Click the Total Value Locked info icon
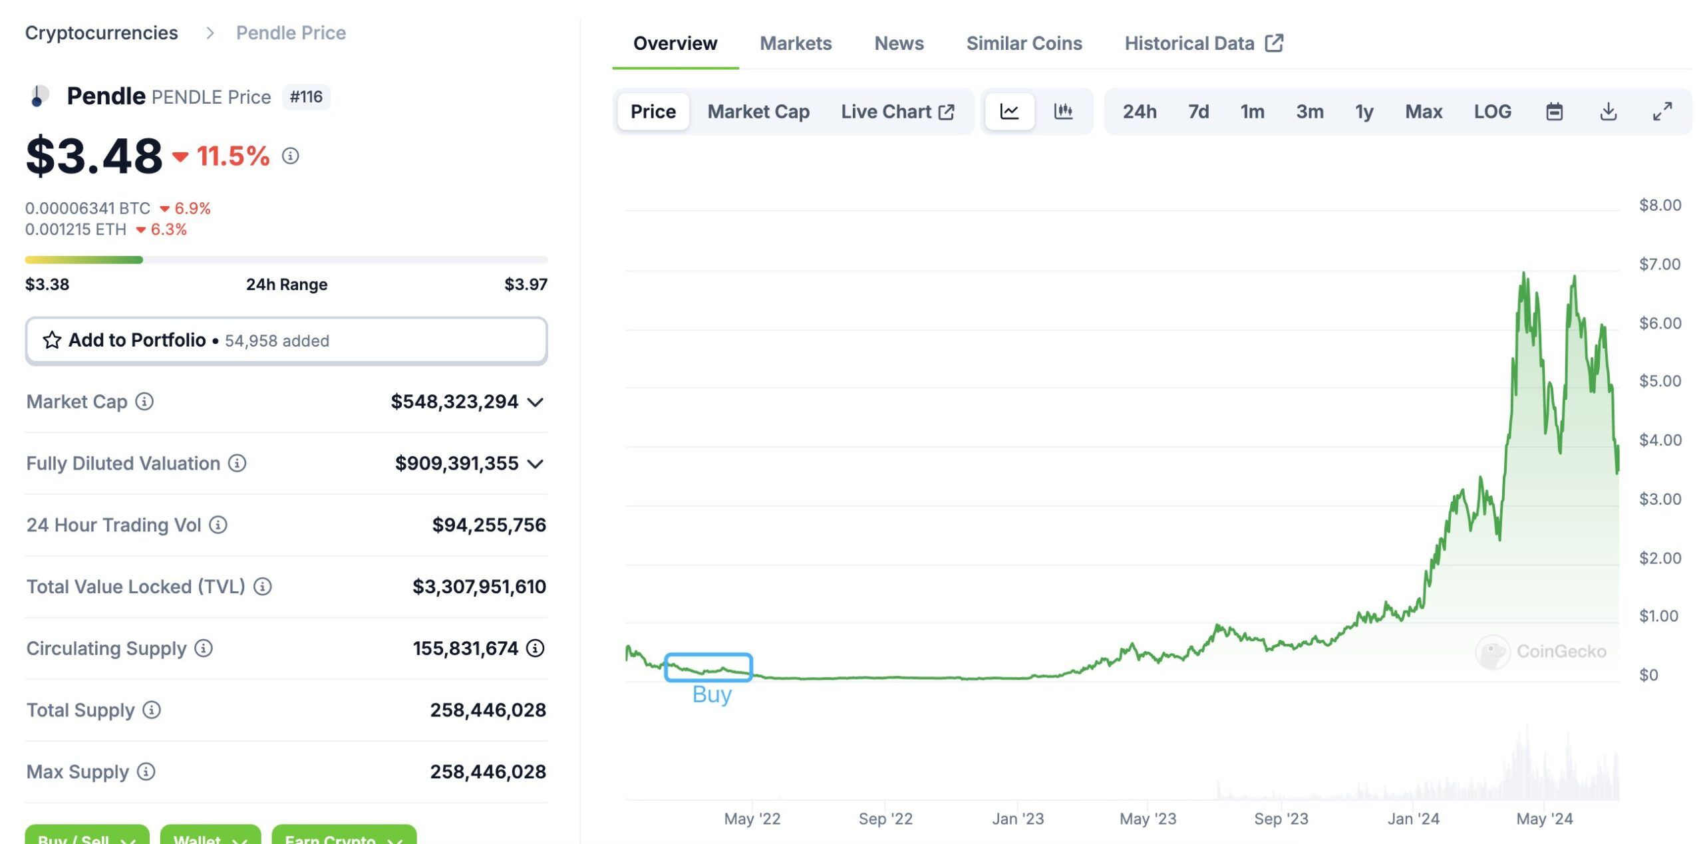The height and width of the screenshot is (844, 1703). [x=263, y=587]
